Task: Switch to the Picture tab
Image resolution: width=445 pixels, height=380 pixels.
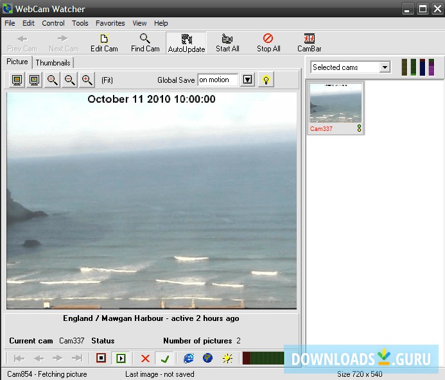Action: (x=17, y=62)
